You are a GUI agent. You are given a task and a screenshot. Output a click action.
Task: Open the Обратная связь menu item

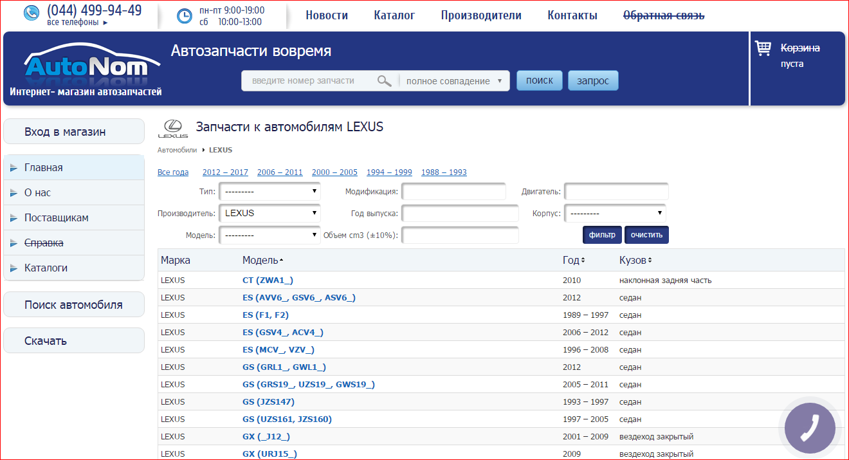coord(664,15)
